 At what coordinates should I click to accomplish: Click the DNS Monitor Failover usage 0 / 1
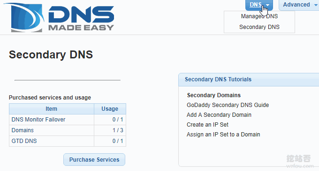coord(118,120)
